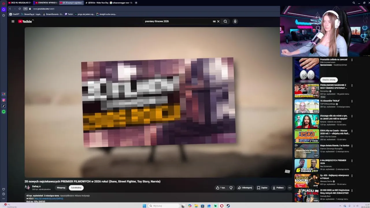This screenshot has height=208, width=370.
Task: Go to the YouTube home logo
Action: pos(26,21)
